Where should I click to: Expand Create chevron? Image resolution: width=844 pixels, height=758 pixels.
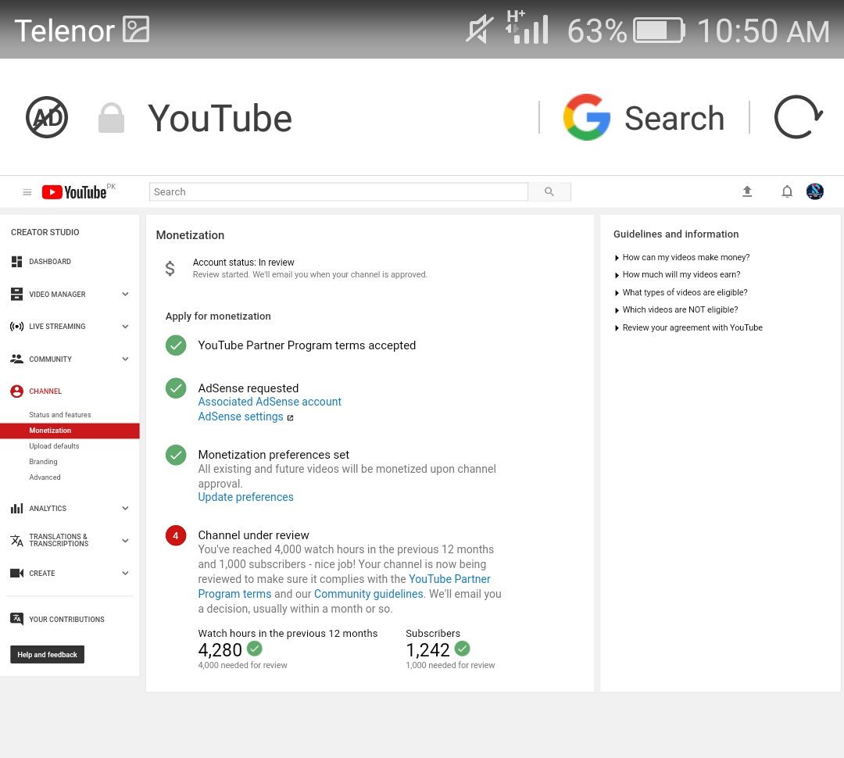click(125, 573)
